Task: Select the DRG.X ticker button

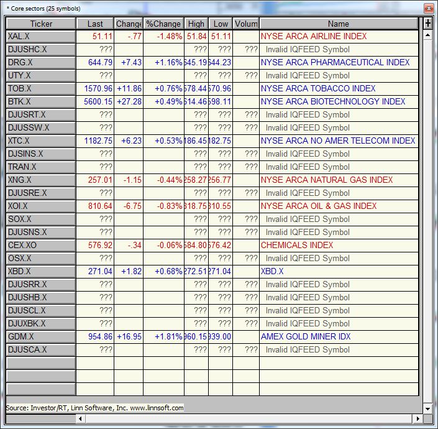Action: coord(41,62)
